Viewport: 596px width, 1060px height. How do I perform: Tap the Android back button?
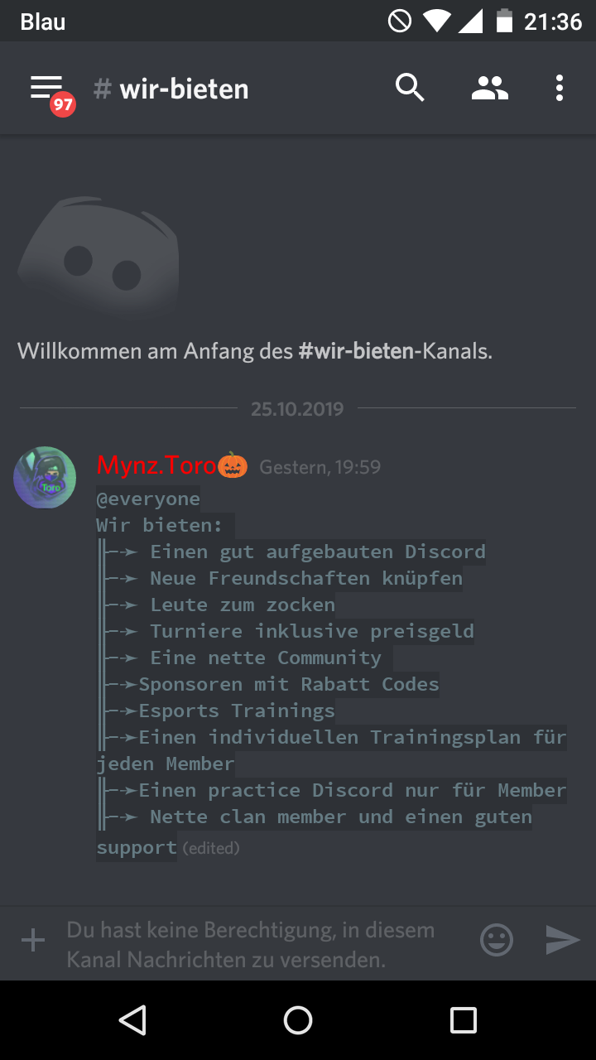coord(132,1020)
